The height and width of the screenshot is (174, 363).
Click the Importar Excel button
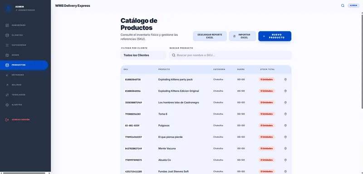(x=242, y=36)
